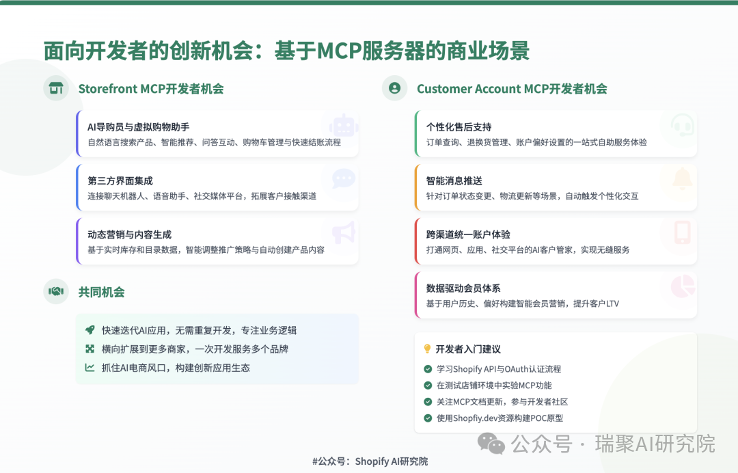Click the Customer Account MCP开发者机会 heading
The width and height of the screenshot is (738, 473).
(x=512, y=89)
